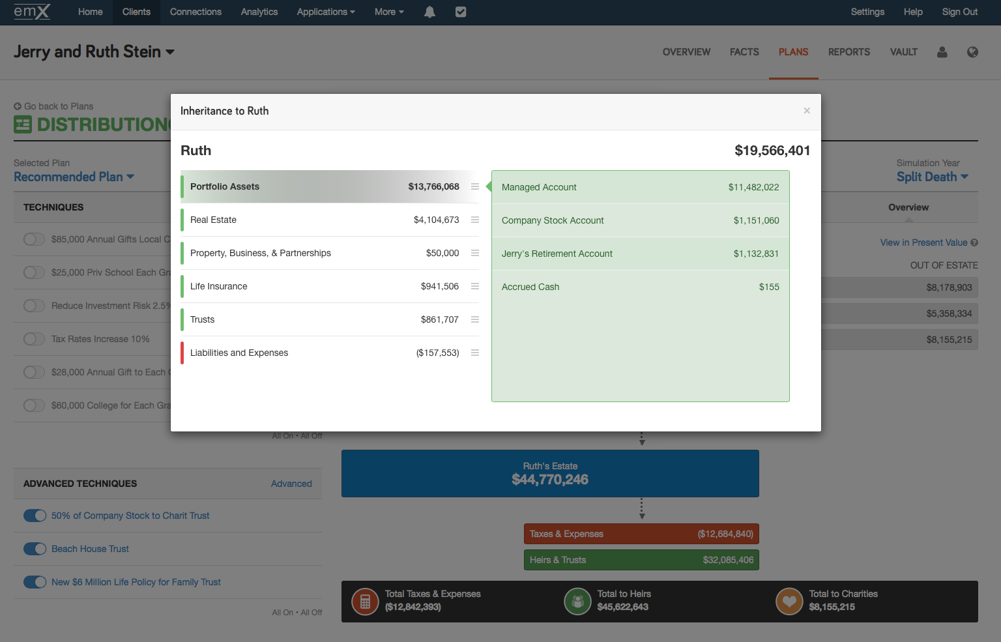The height and width of the screenshot is (642, 1001).
Task: Click Sign Out
Action: pos(959,12)
